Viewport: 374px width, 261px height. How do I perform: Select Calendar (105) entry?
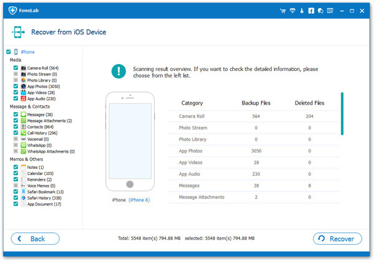tap(41, 174)
